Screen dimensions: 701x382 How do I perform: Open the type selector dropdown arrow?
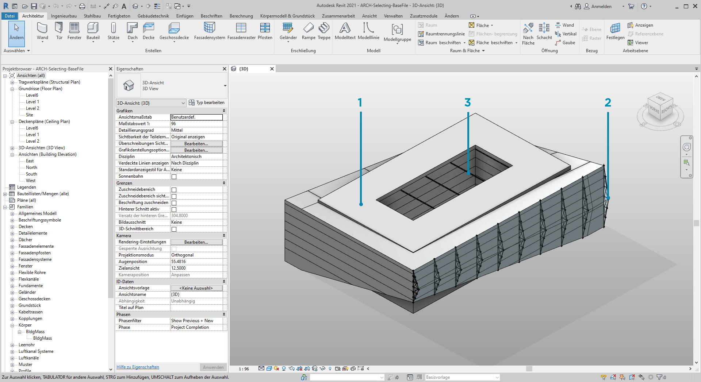(x=225, y=86)
